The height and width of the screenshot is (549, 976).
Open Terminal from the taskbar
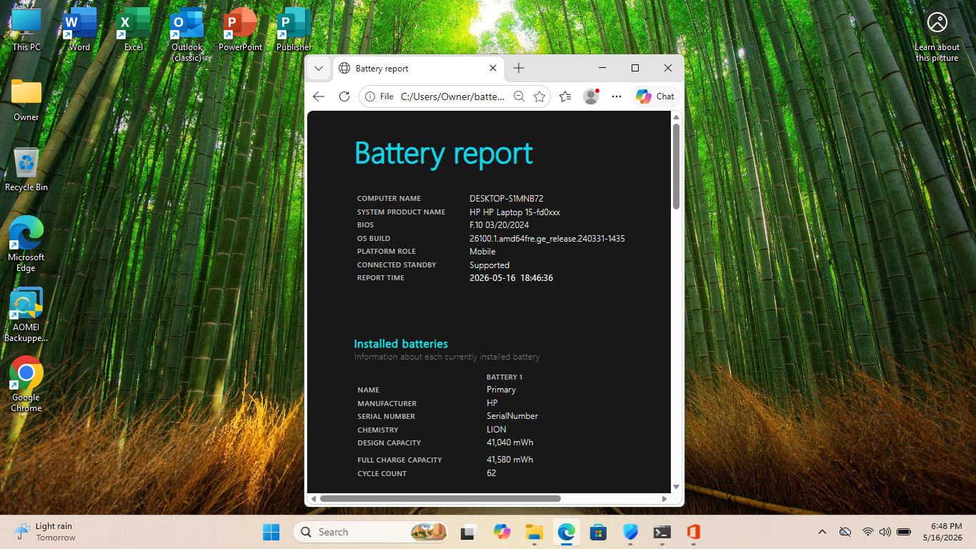pos(662,532)
